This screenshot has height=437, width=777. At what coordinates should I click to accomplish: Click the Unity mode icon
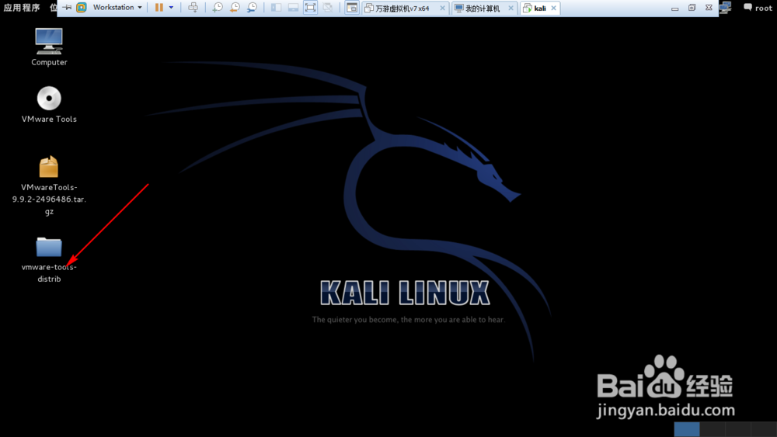coord(328,8)
